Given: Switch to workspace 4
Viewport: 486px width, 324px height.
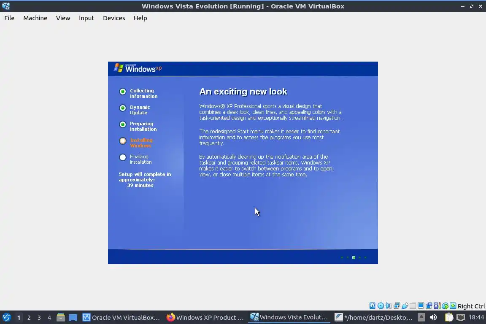Looking at the screenshot, I should (49, 318).
